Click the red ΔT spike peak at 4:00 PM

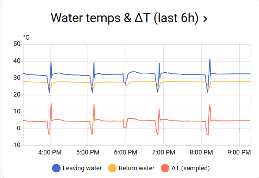point(51,104)
